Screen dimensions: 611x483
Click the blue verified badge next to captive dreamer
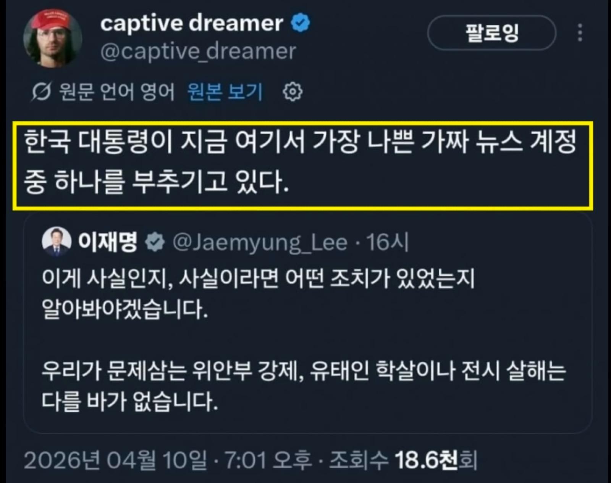301,23
